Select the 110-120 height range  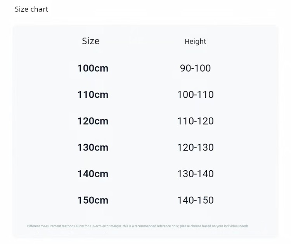coord(195,121)
